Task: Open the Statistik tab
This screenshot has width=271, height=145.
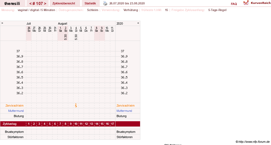Action: [90, 3]
